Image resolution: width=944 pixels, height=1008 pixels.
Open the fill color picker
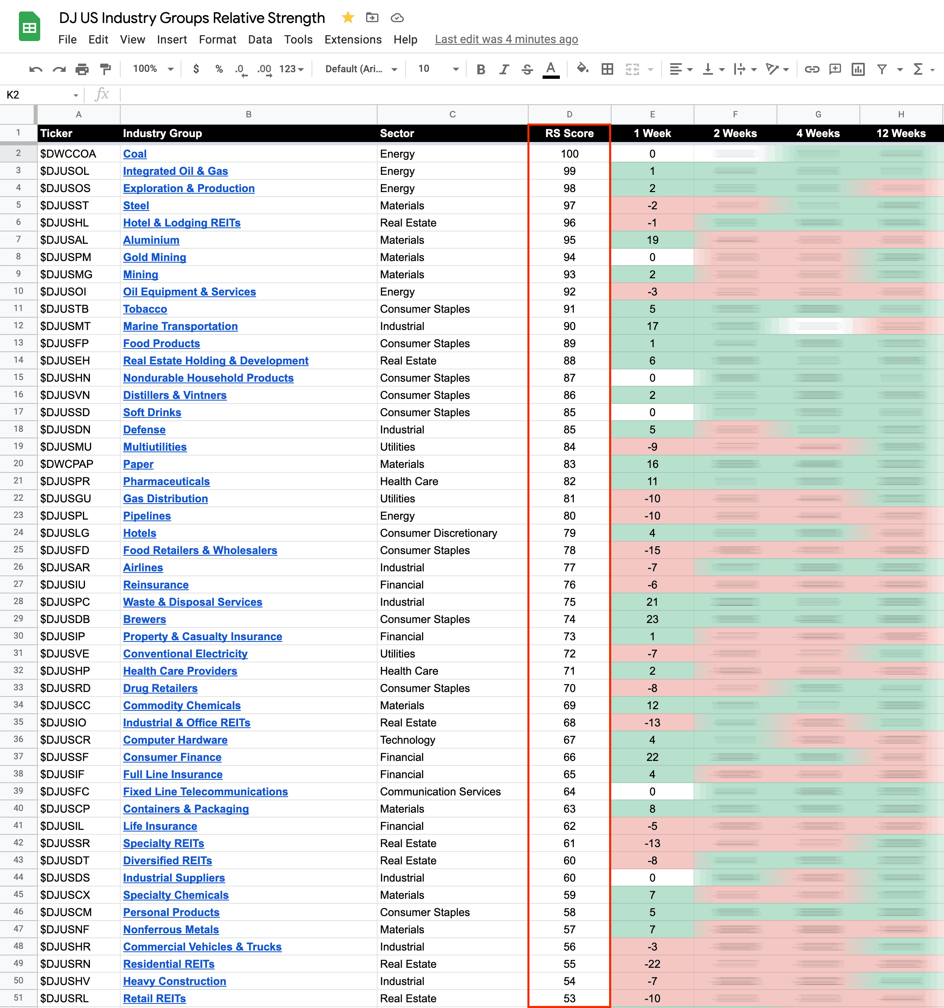click(582, 69)
